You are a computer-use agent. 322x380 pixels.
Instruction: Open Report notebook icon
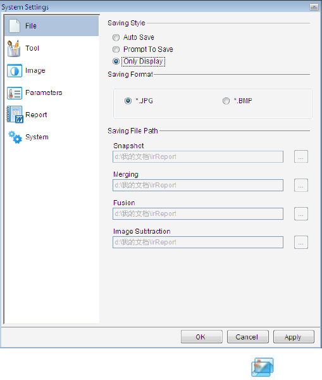pos(15,115)
